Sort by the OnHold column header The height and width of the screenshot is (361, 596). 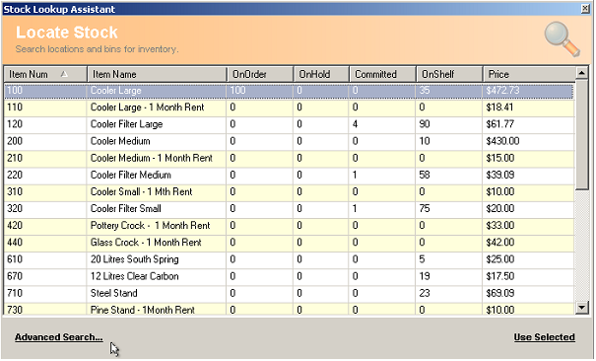tap(321, 74)
